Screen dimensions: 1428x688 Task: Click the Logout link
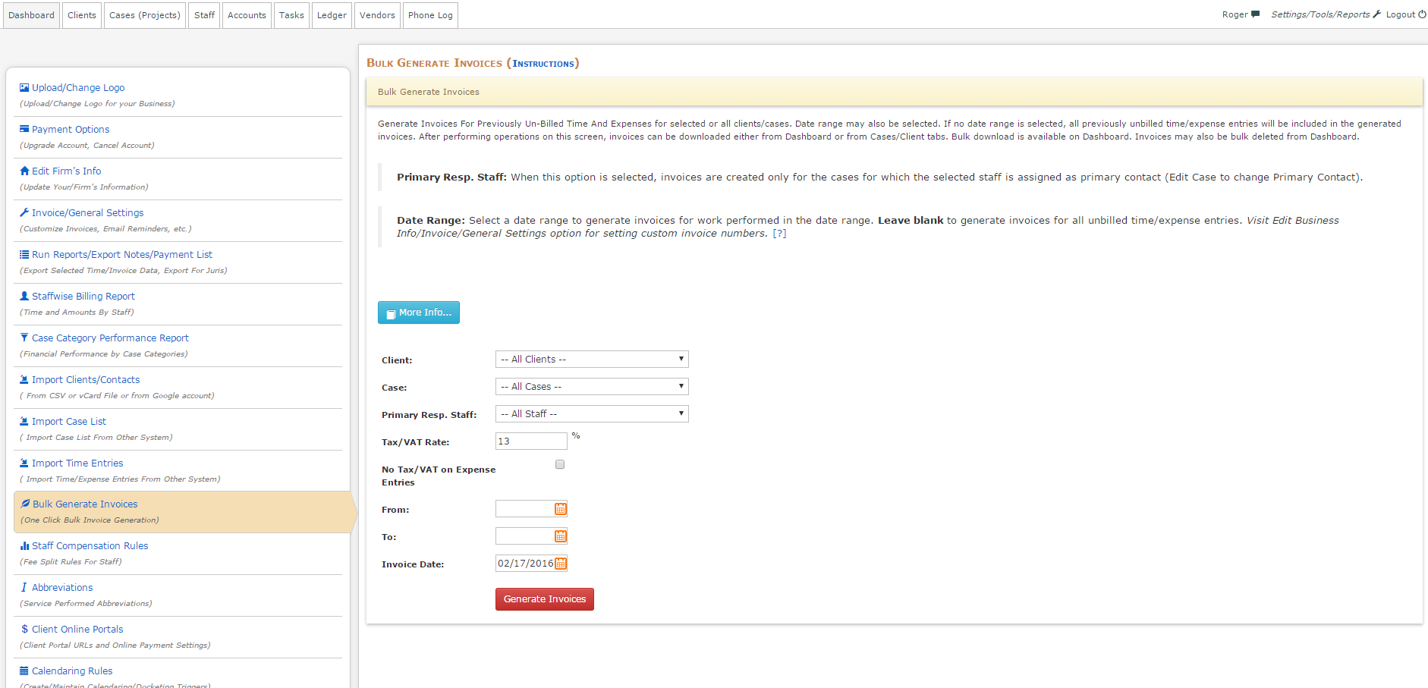coord(1401,14)
